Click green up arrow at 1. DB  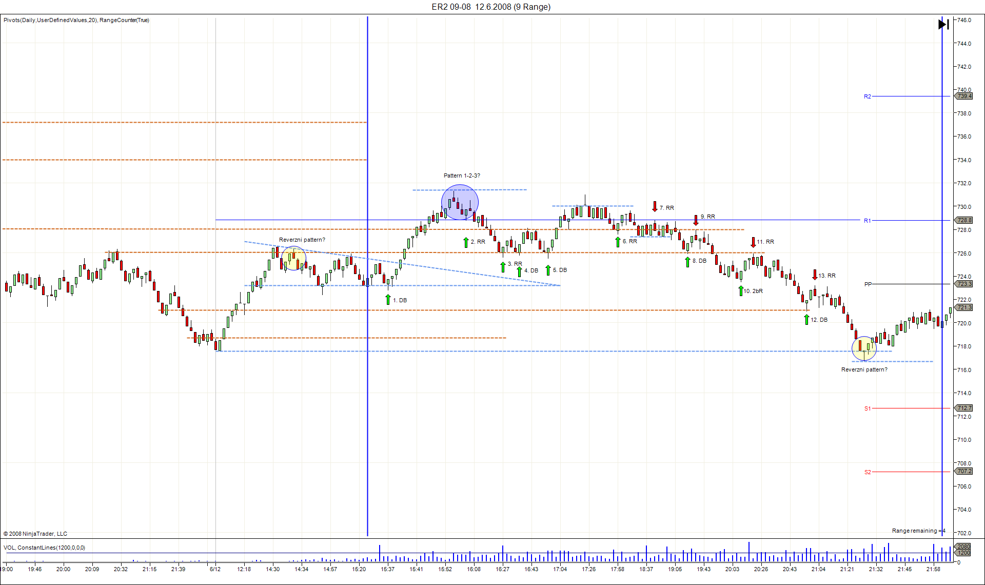coord(388,299)
